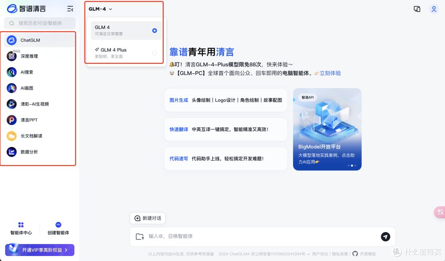Open AI搜索 via its search icon
445x261 pixels.
point(12,72)
